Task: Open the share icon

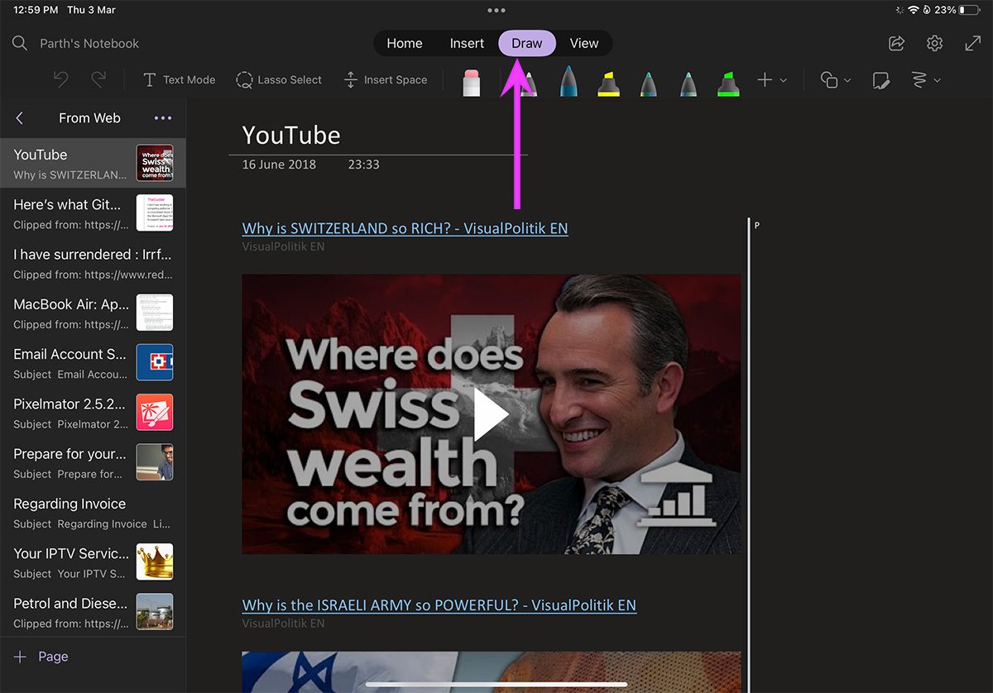Action: pyautogui.click(x=896, y=43)
